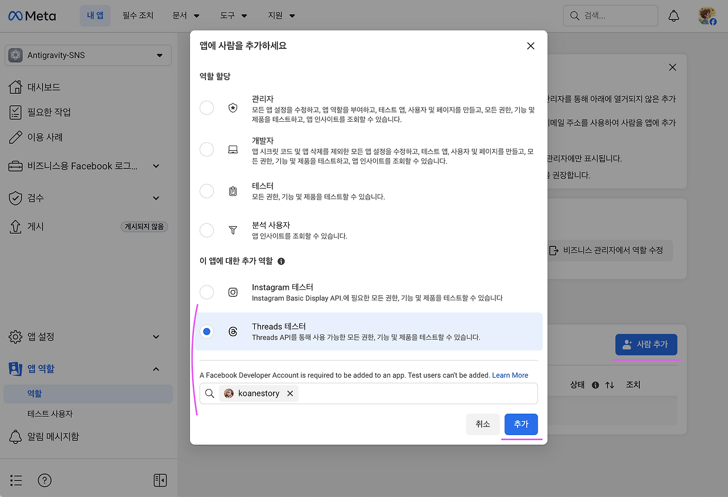Click the Instagram logo icon
This screenshot has width=728, height=497.
233,292
